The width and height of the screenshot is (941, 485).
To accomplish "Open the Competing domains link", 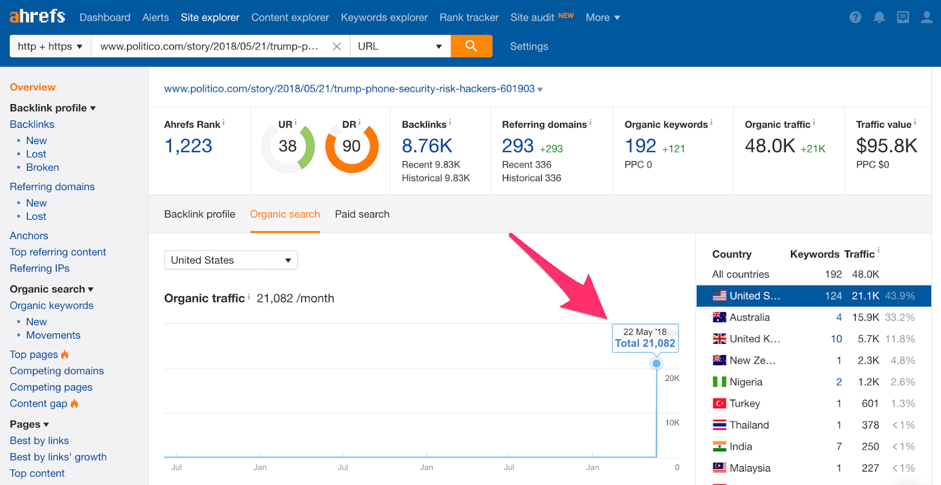I will pyautogui.click(x=56, y=371).
